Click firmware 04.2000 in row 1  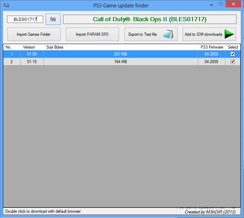(212, 54)
